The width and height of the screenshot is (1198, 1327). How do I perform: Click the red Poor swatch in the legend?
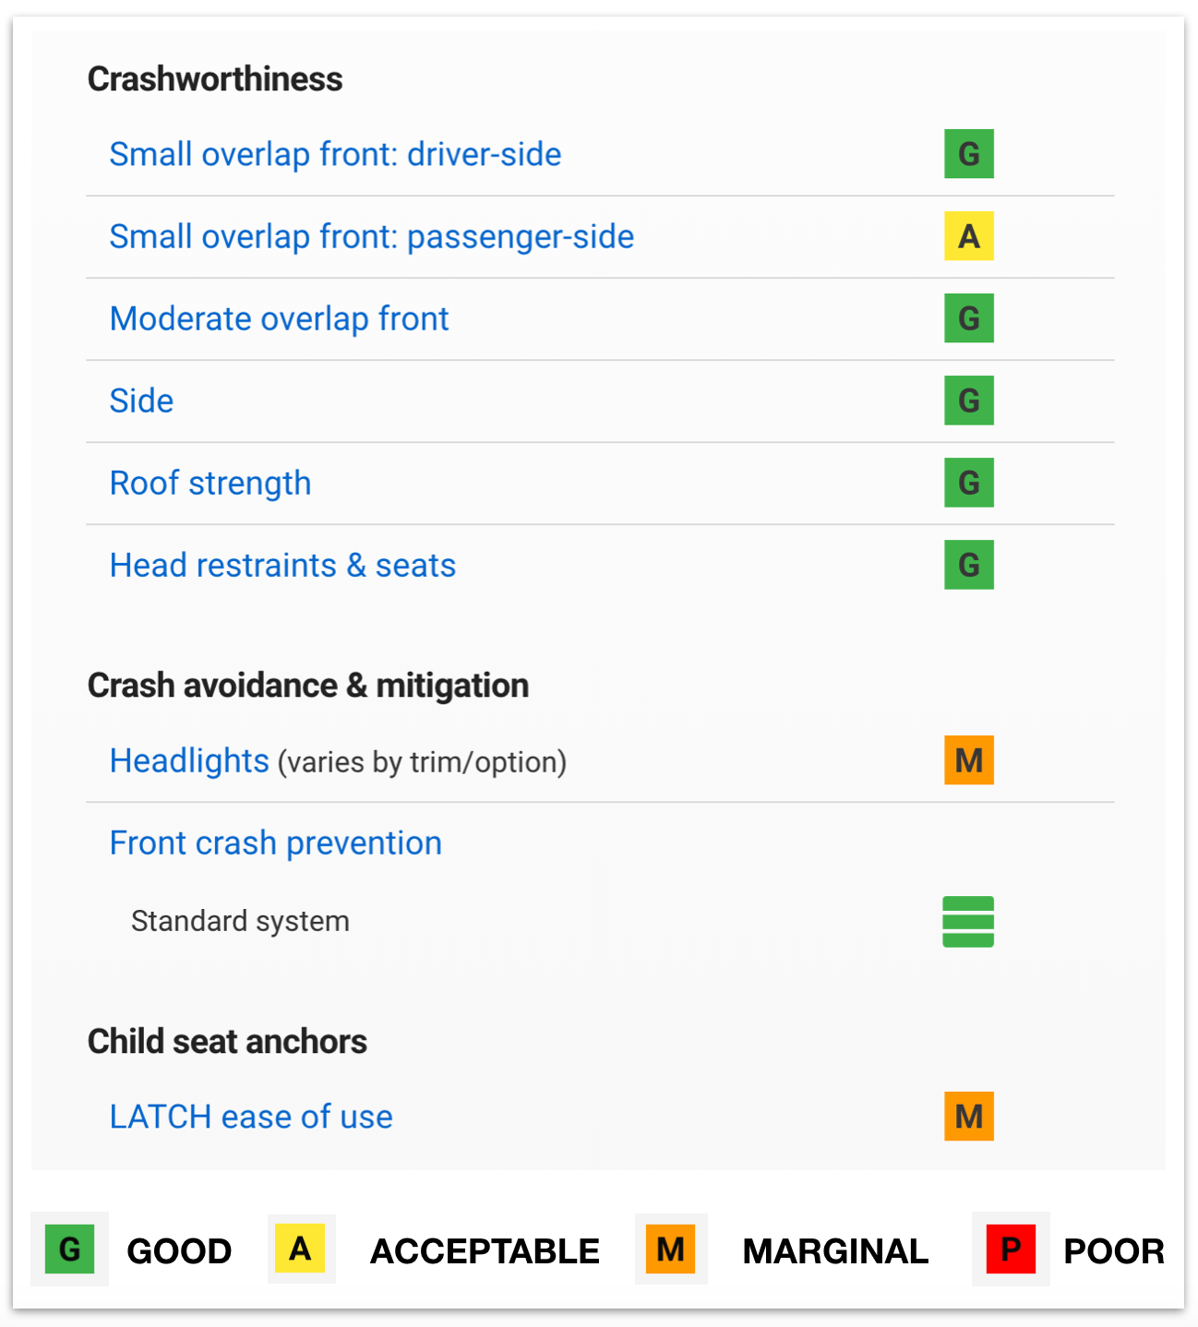(x=1011, y=1249)
